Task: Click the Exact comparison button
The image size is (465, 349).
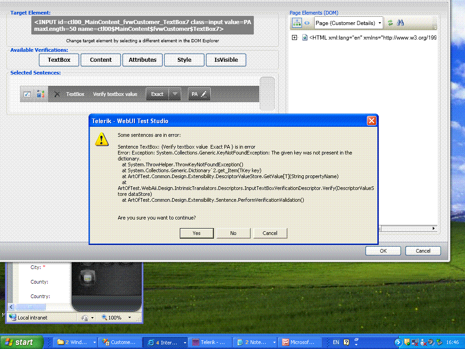Action: click(157, 94)
